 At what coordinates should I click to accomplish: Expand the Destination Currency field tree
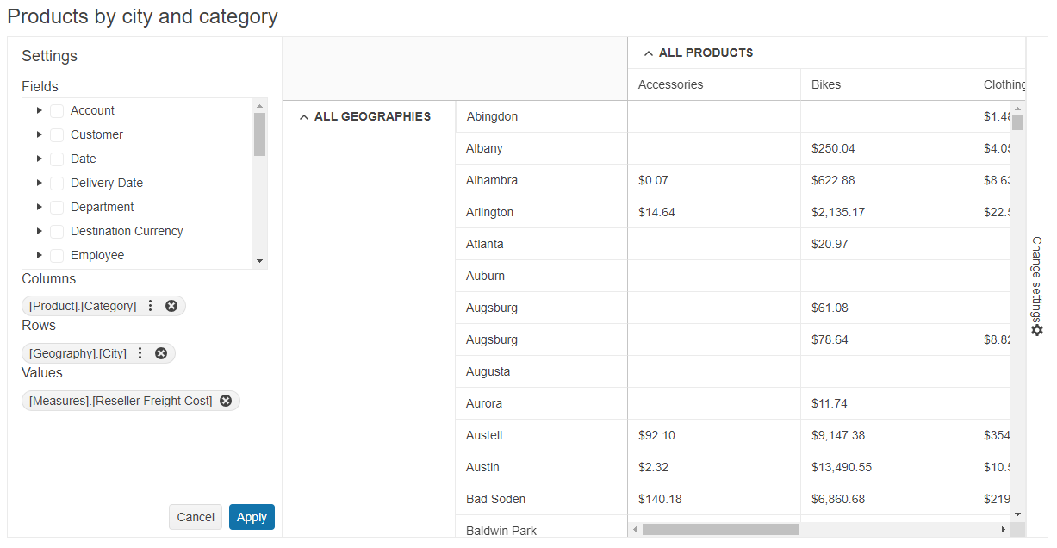39,231
